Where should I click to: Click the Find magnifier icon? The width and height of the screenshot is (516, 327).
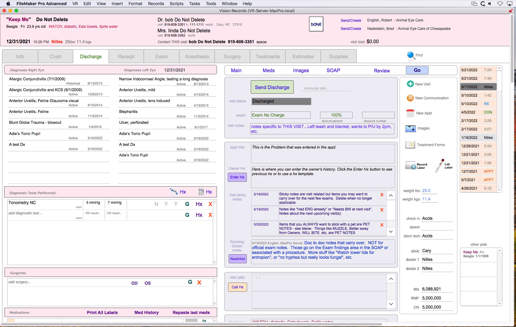410,56
